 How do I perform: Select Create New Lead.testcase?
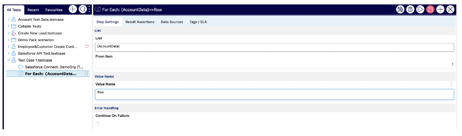pos(40,33)
